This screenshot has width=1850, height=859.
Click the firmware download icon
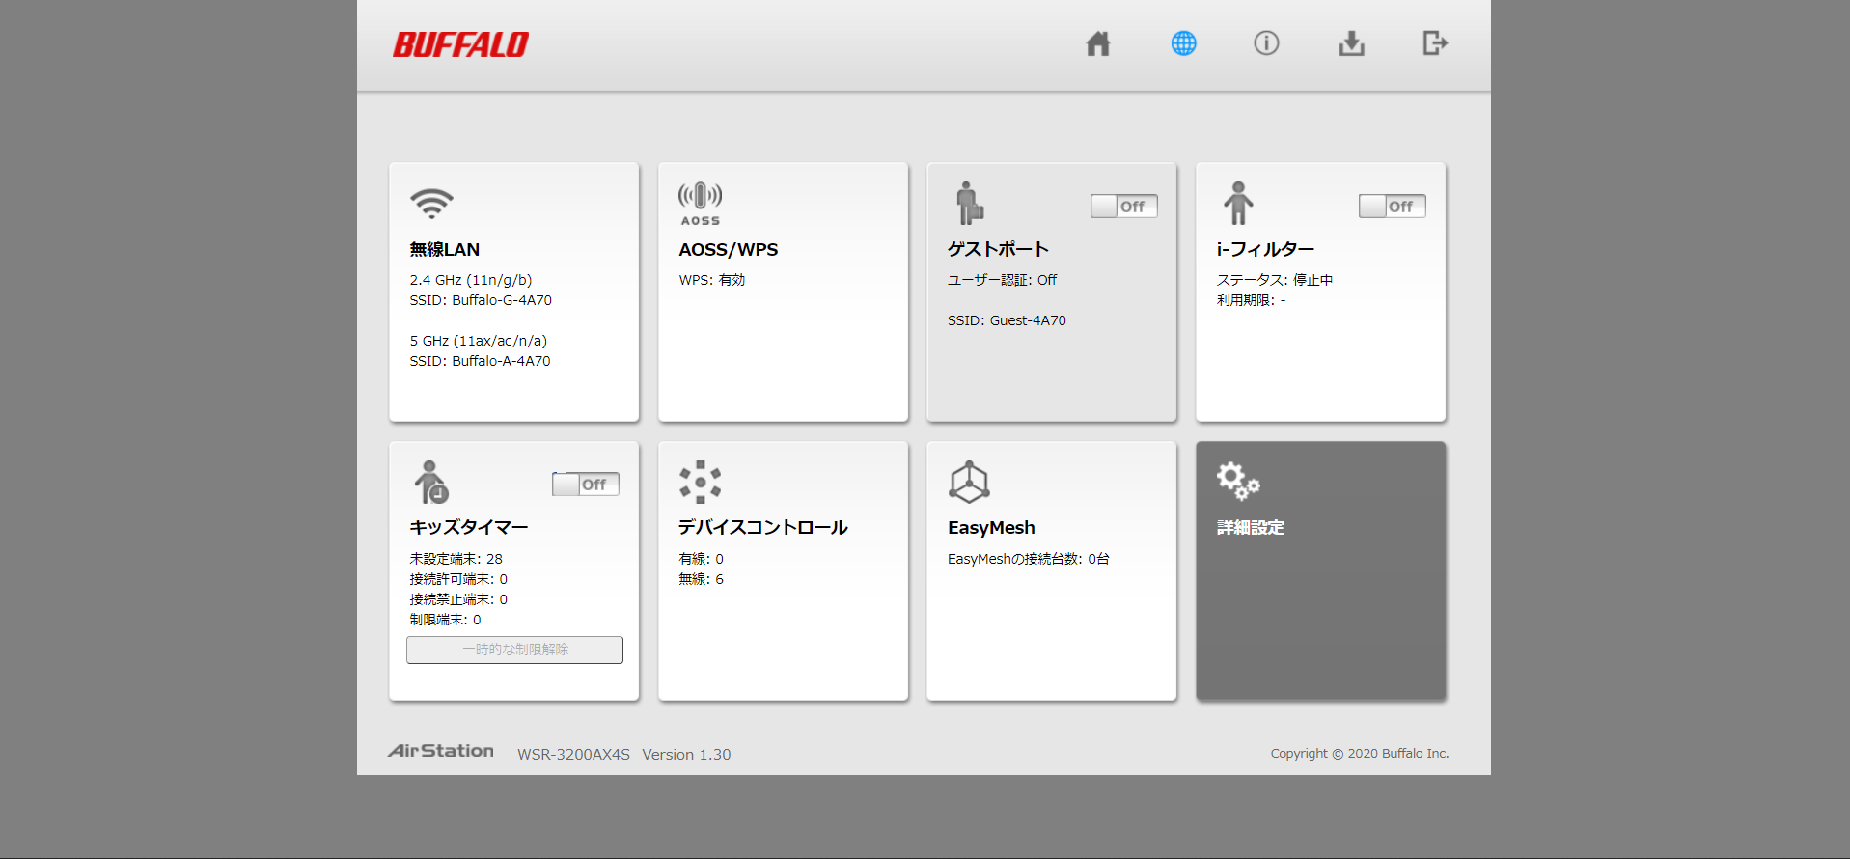[1351, 43]
